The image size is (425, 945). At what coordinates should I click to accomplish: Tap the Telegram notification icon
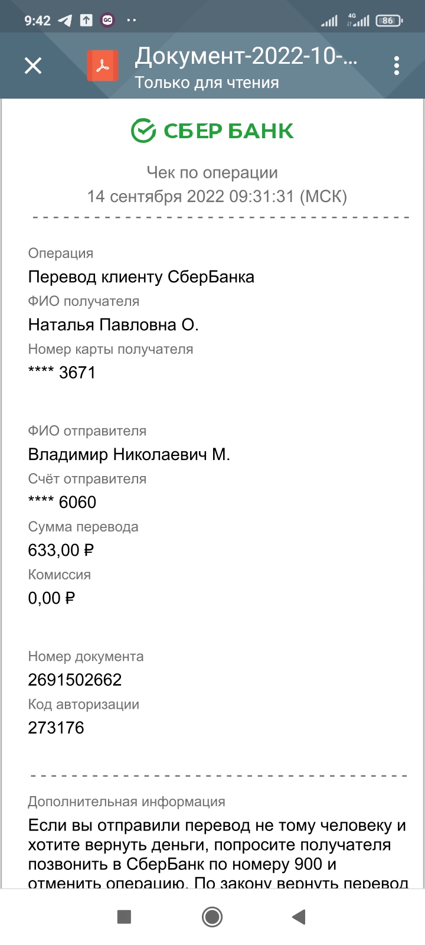coord(64,21)
